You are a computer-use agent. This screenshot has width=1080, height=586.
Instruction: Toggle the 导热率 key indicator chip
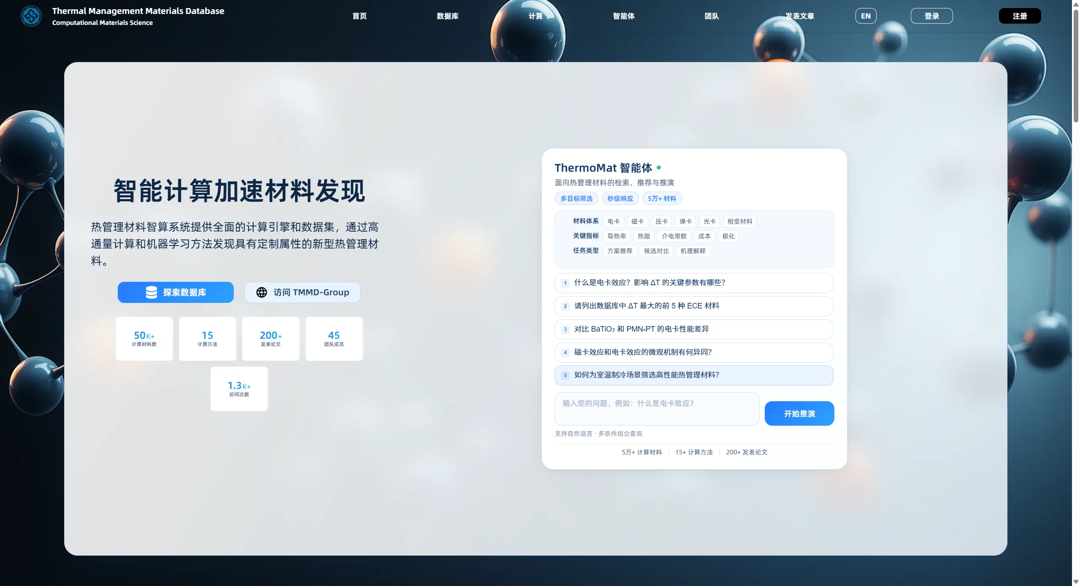616,236
